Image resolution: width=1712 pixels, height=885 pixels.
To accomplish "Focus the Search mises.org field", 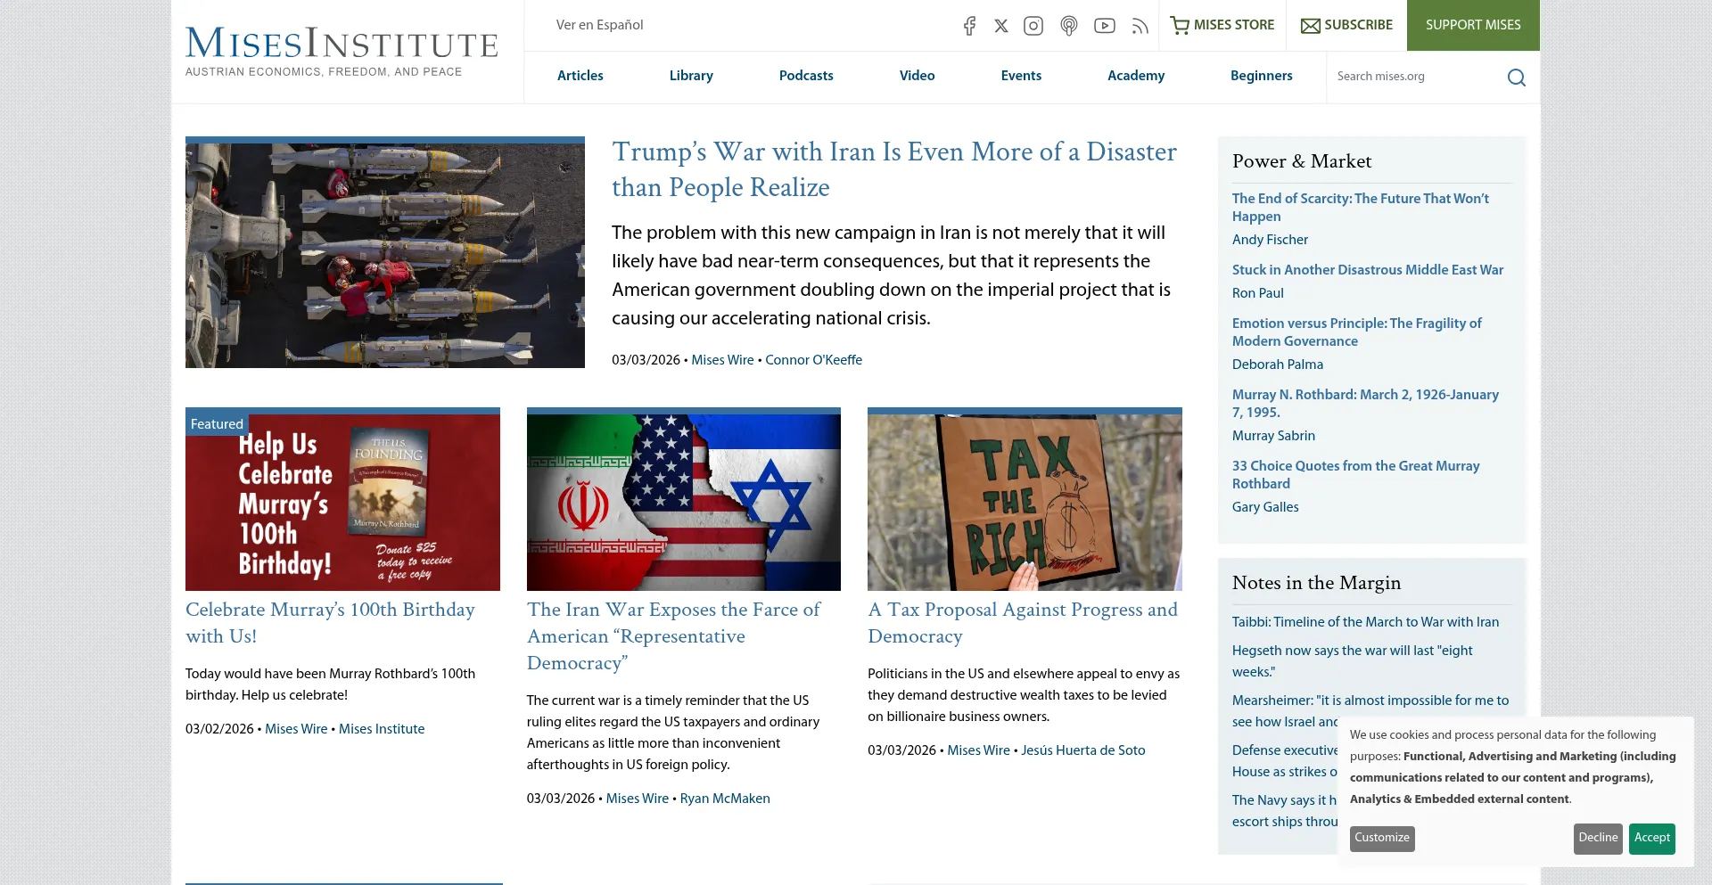I will point(1418,77).
